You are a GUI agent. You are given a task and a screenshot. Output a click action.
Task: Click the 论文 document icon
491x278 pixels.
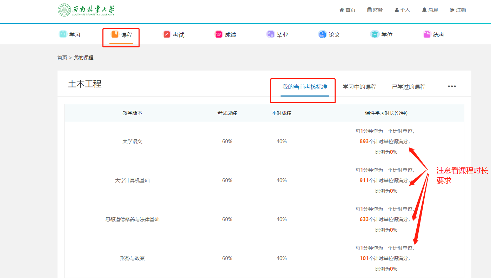coord(322,34)
